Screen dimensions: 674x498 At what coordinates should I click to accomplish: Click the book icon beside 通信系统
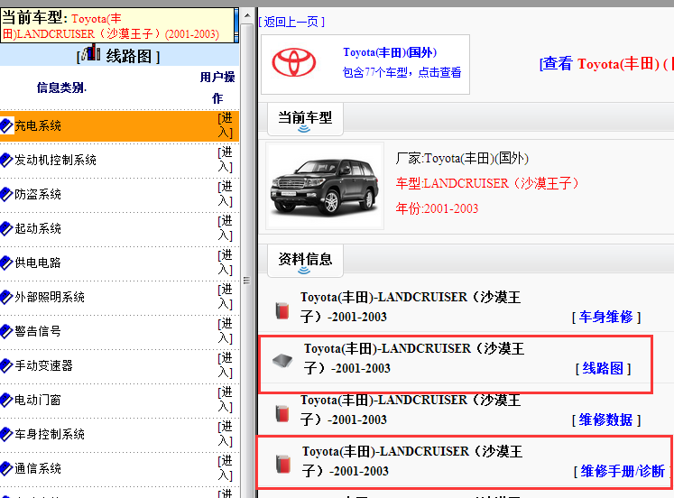(7, 468)
